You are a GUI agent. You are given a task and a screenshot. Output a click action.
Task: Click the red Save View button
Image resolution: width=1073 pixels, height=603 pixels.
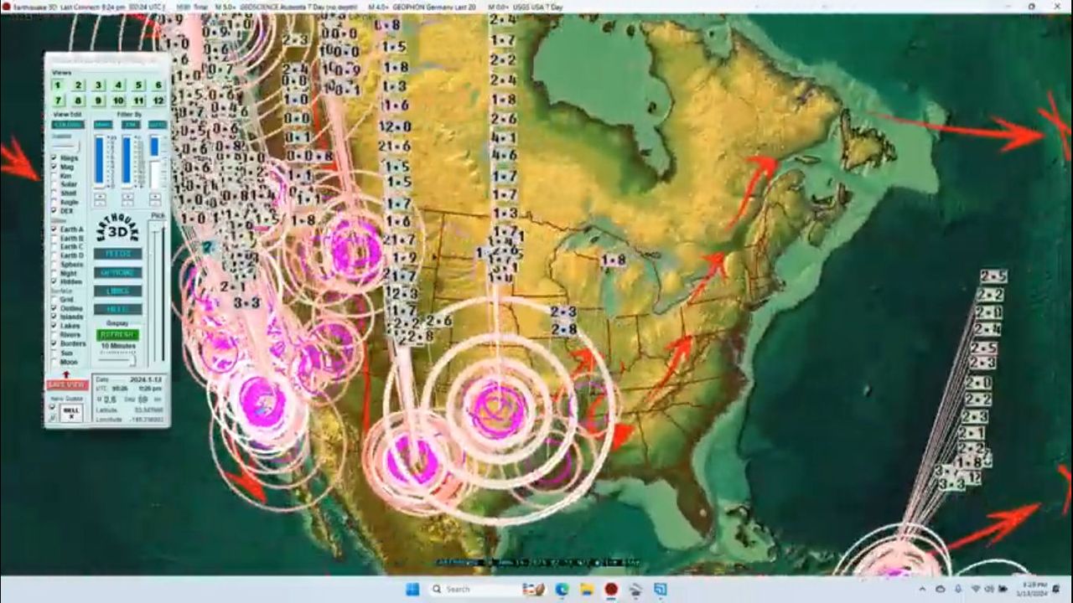(x=66, y=384)
